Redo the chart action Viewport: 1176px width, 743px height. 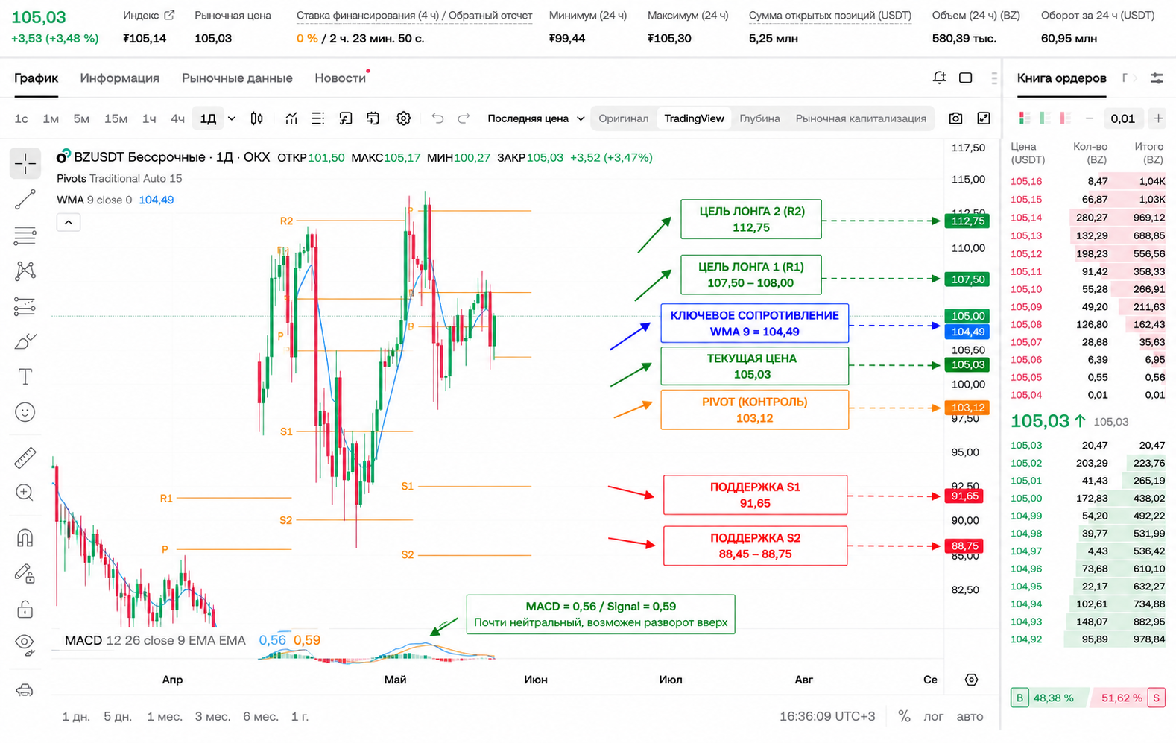pyautogui.click(x=464, y=118)
